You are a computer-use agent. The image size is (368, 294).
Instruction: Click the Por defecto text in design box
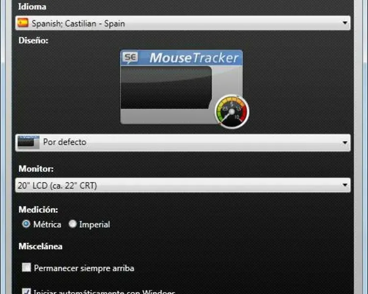pyautogui.click(x=65, y=142)
